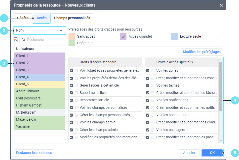Tick the faint second checkbox for Renommer l'article
Screen dimensions: 239x160
click(x=76, y=100)
